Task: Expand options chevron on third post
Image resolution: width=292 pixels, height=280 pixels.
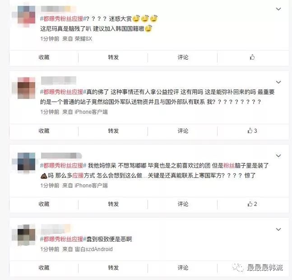Action: point(278,155)
